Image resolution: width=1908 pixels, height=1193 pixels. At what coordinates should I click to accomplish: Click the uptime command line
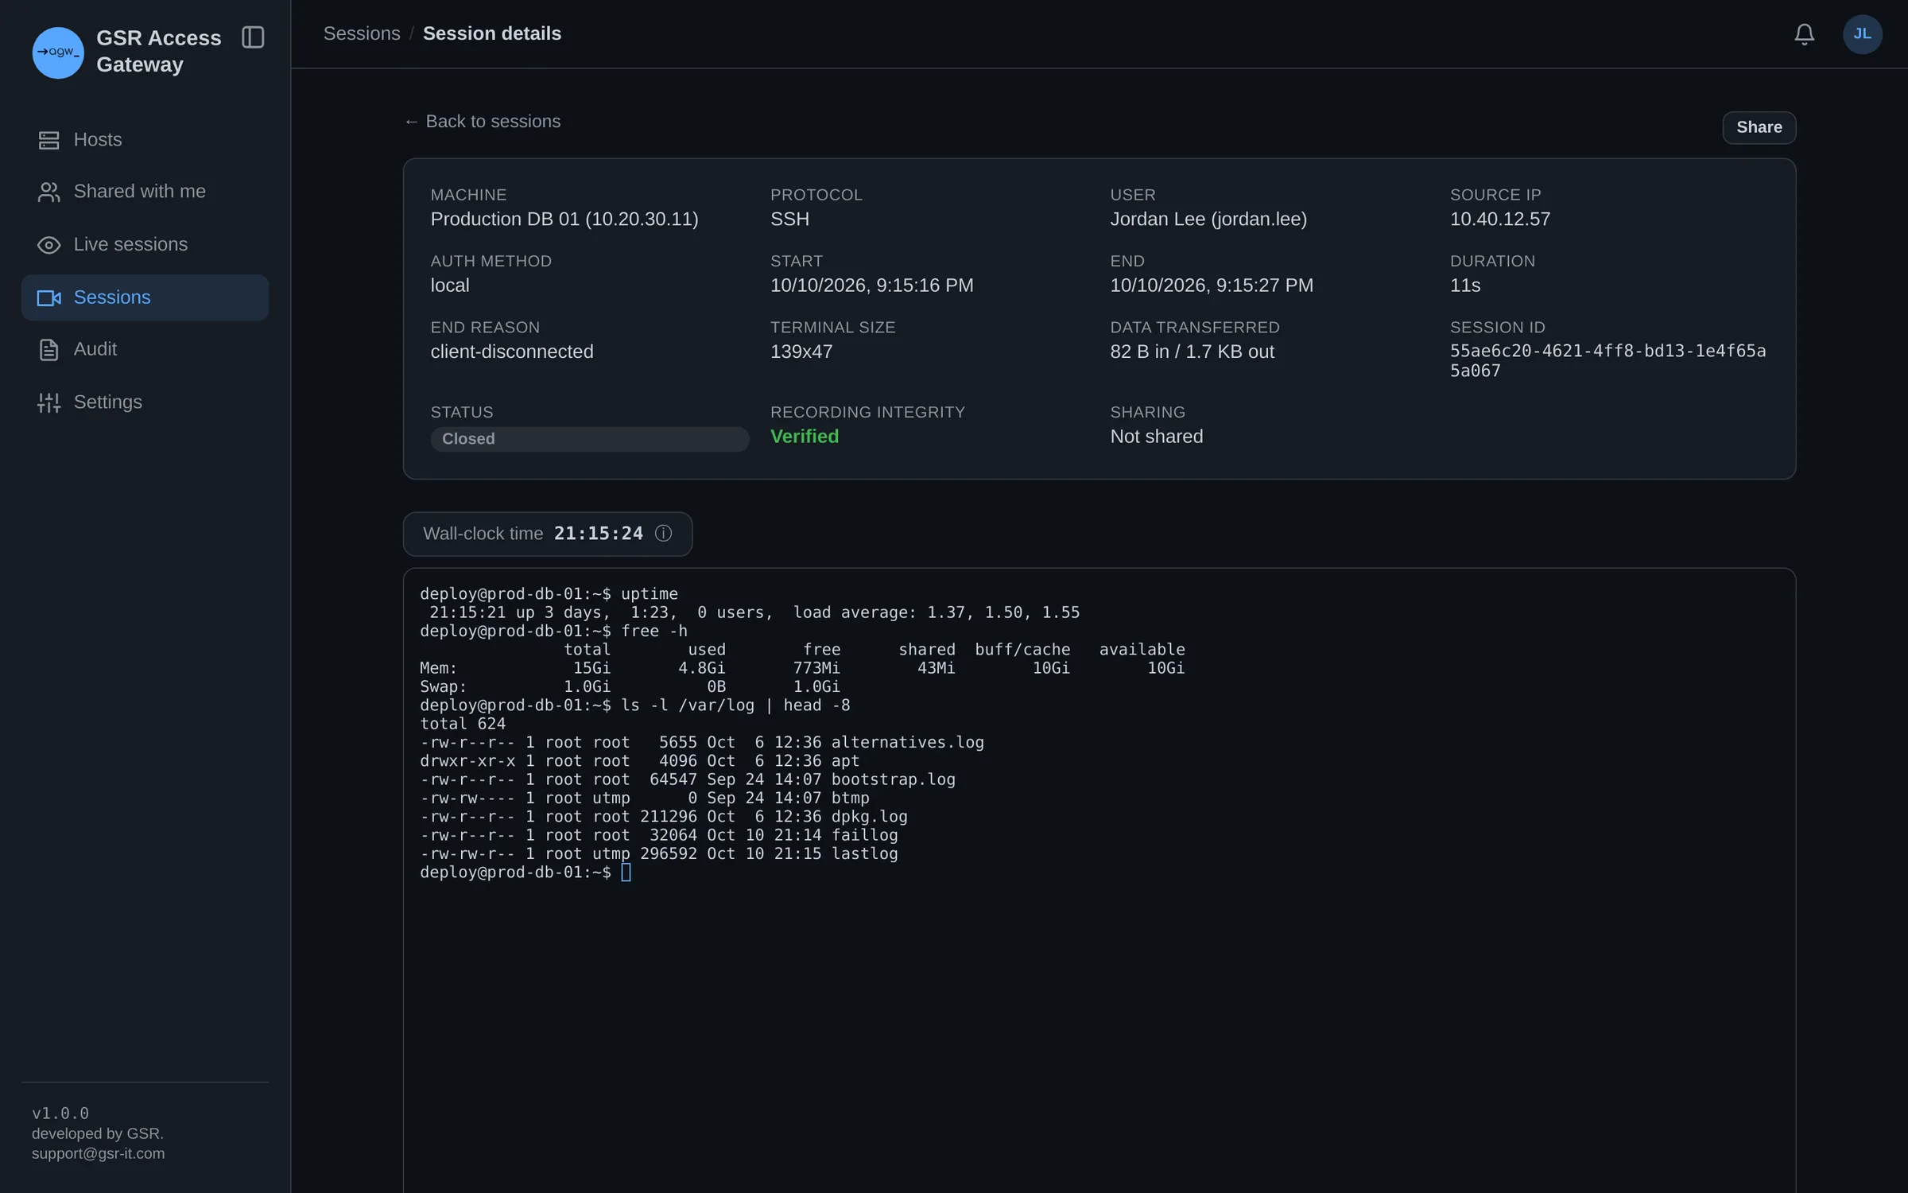tap(549, 594)
